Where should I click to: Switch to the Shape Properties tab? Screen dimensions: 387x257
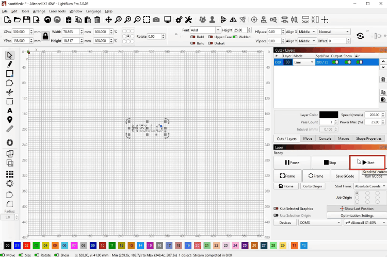click(x=368, y=138)
